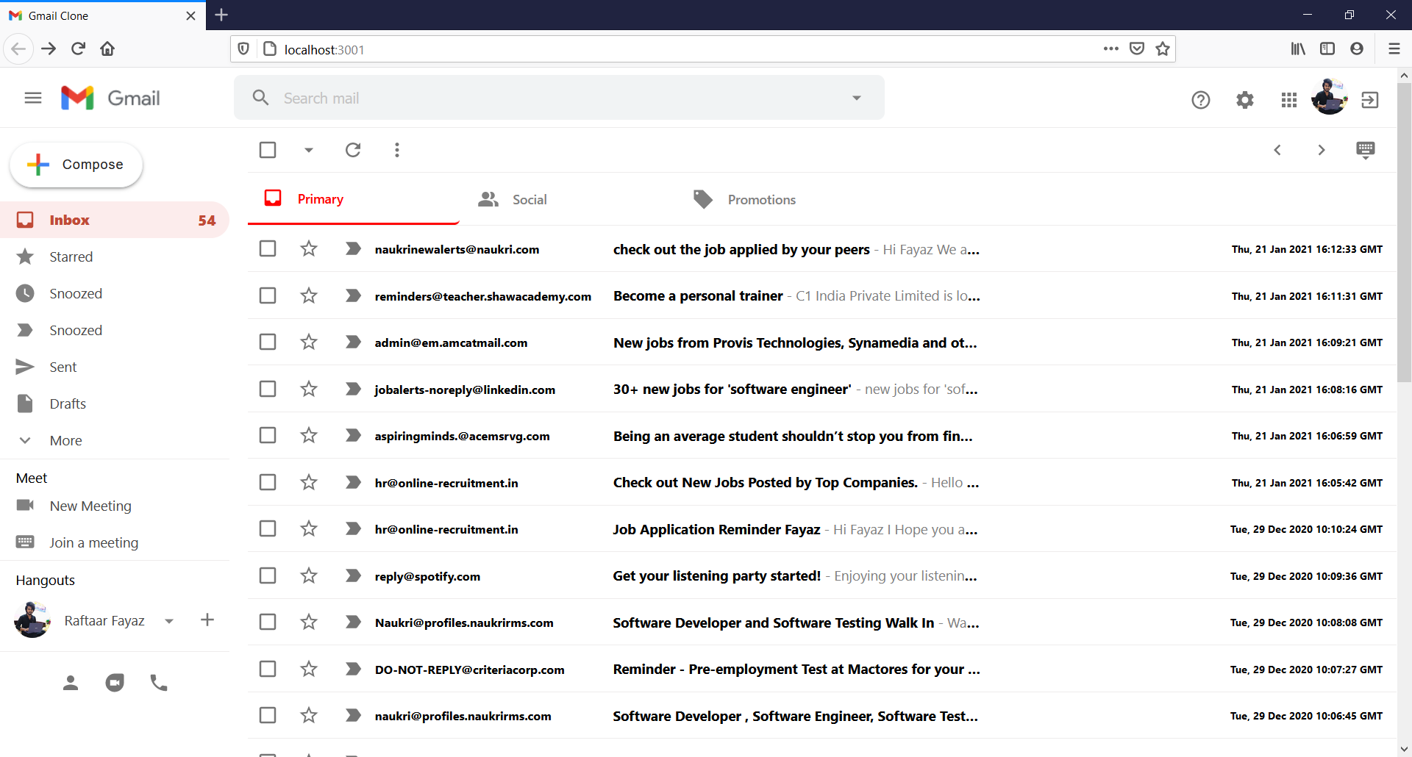Click the search magnifier icon
The image size is (1412, 757).
[260, 98]
